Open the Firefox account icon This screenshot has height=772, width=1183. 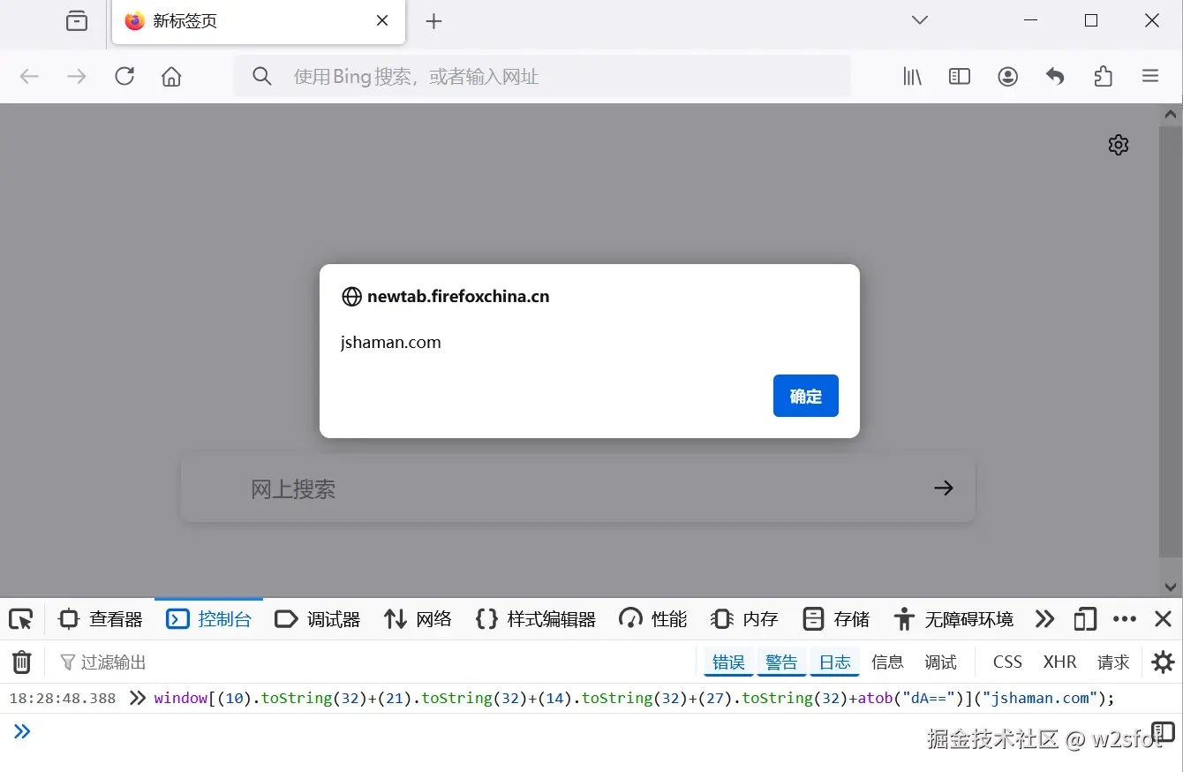pyautogui.click(x=1007, y=77)
